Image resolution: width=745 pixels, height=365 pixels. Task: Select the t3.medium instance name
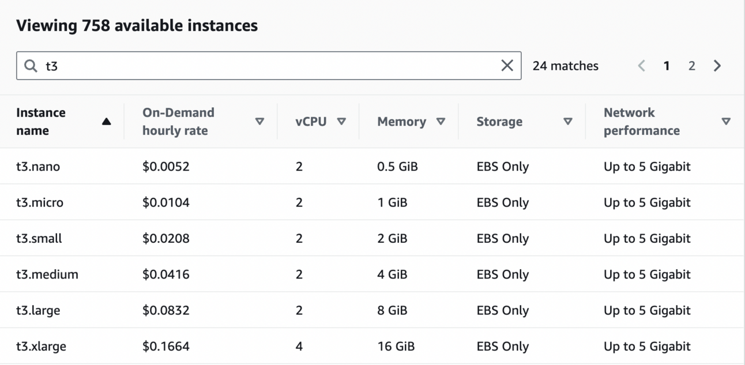click(47, 274)
